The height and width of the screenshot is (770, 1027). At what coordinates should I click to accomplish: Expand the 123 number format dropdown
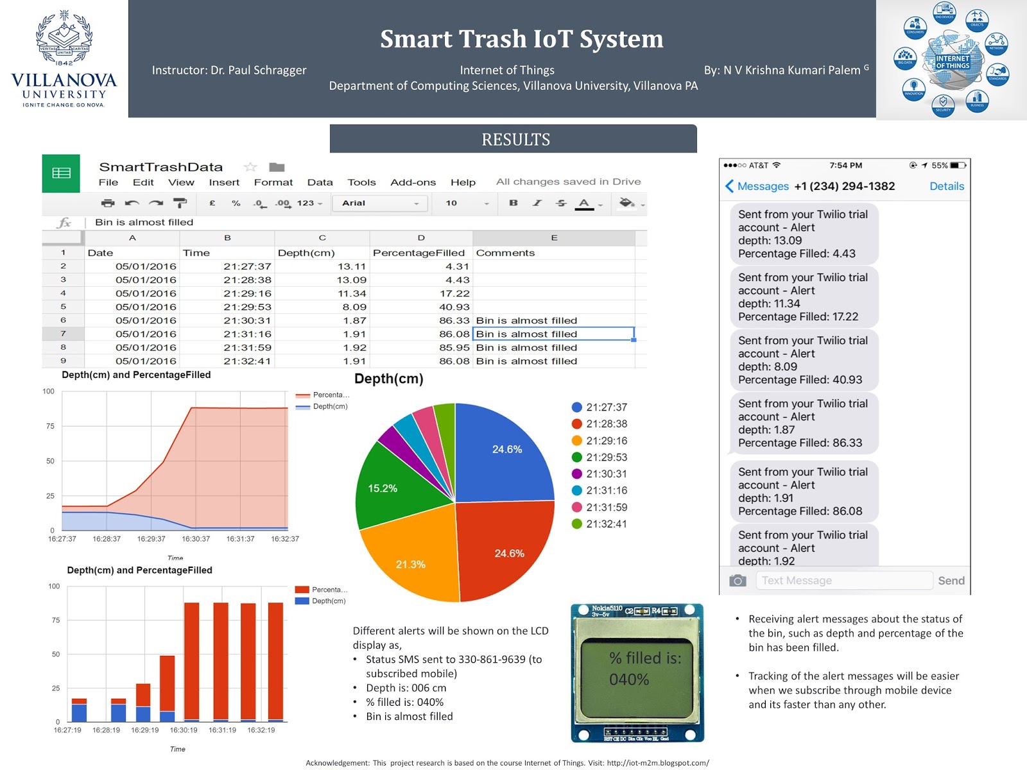click(308, 203)
